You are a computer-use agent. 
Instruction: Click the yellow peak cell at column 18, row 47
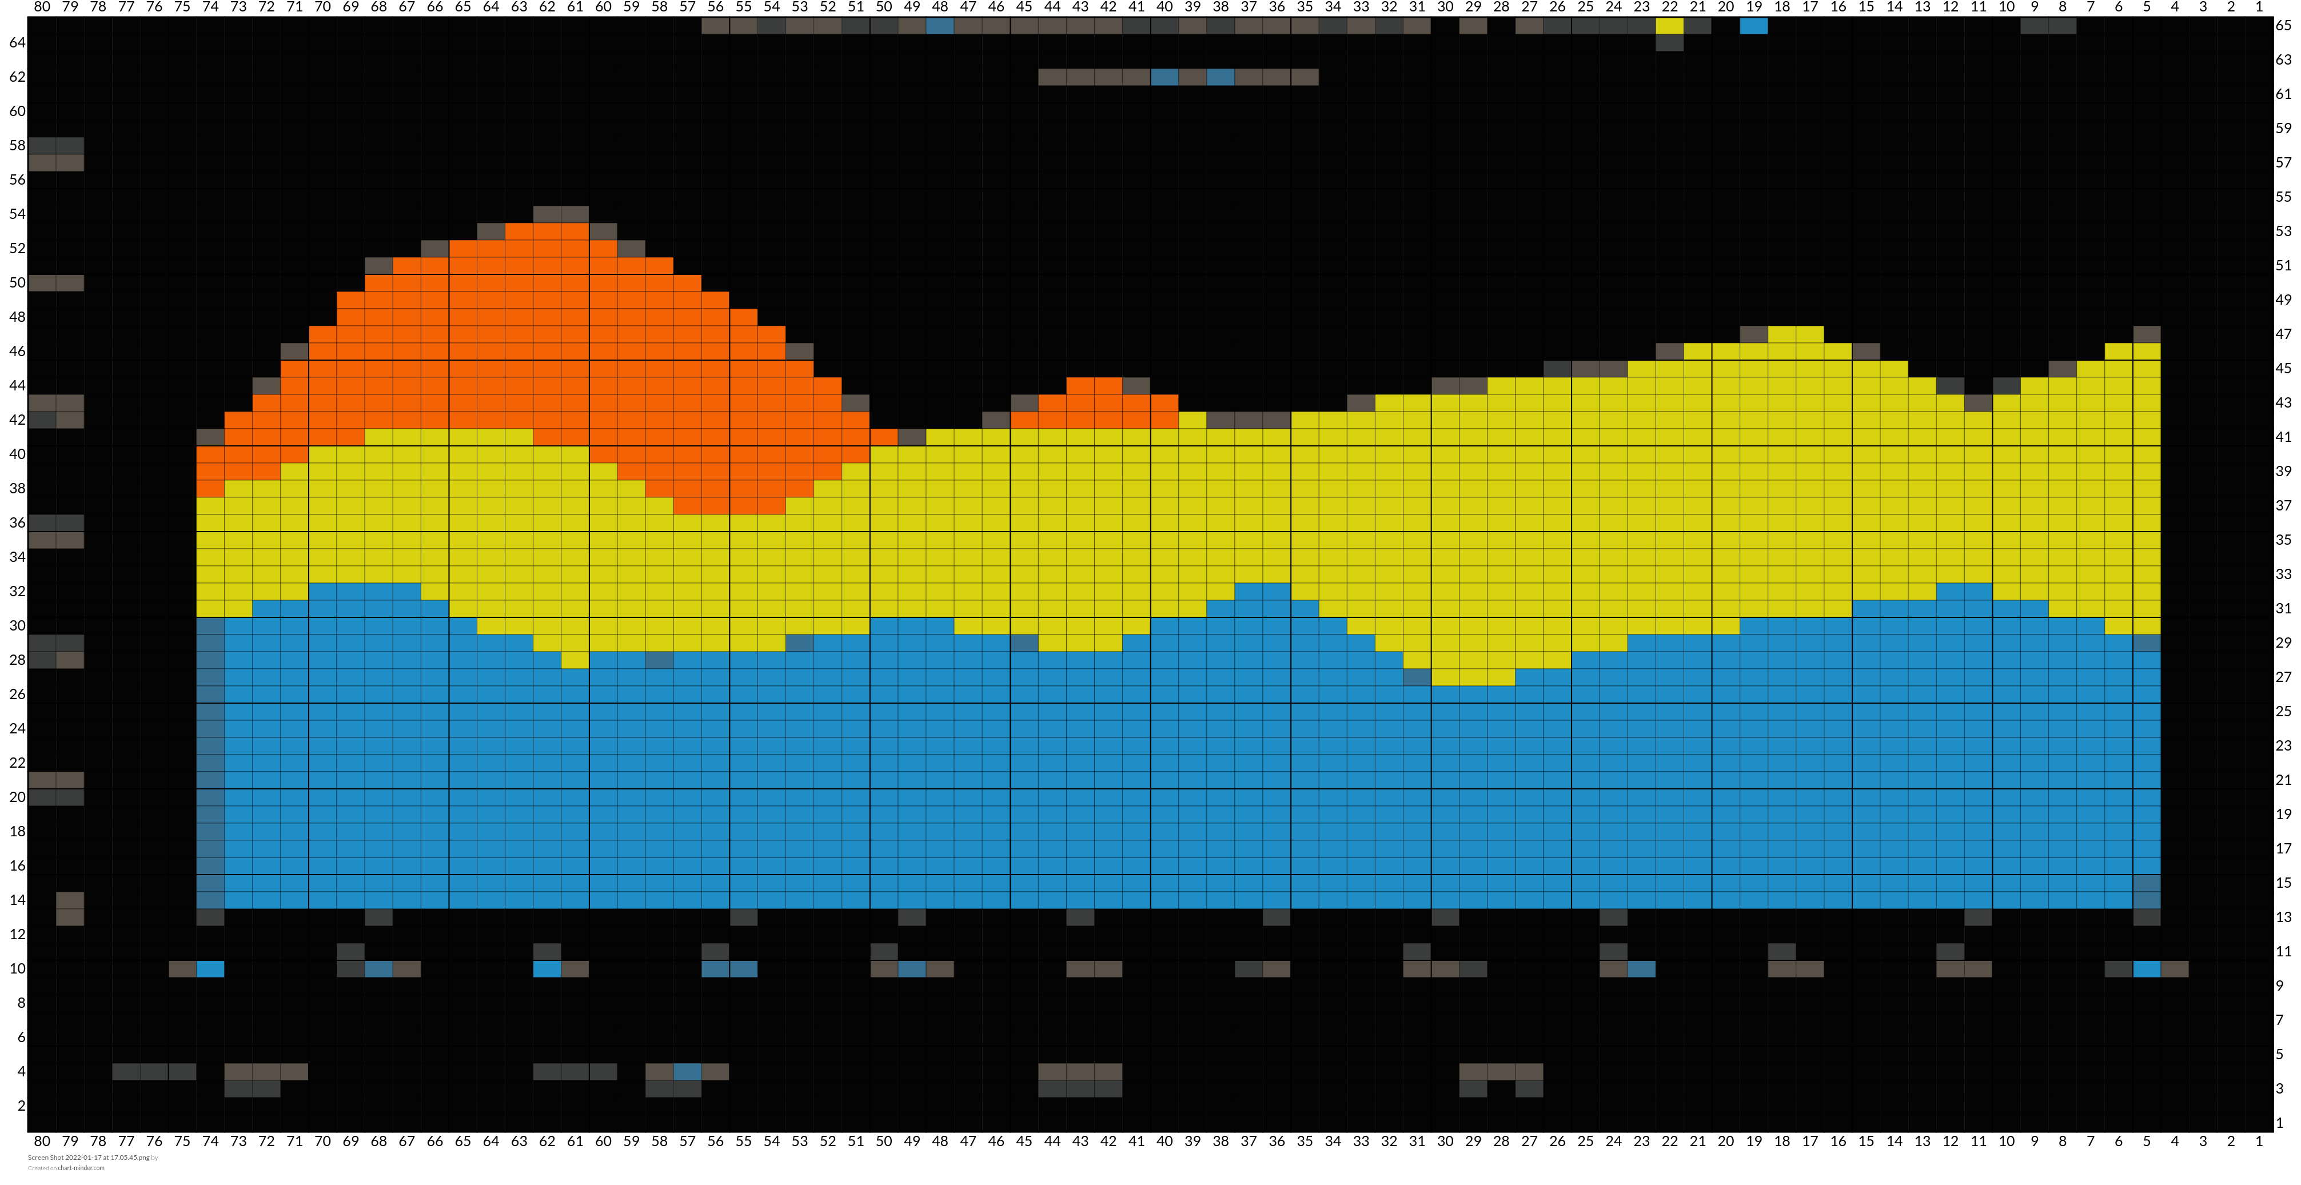point(1782,334)
